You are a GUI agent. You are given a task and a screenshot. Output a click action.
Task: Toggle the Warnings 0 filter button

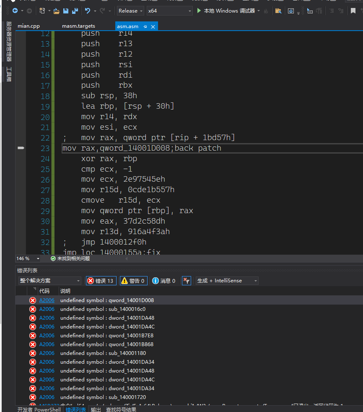(x=134, y=281)
